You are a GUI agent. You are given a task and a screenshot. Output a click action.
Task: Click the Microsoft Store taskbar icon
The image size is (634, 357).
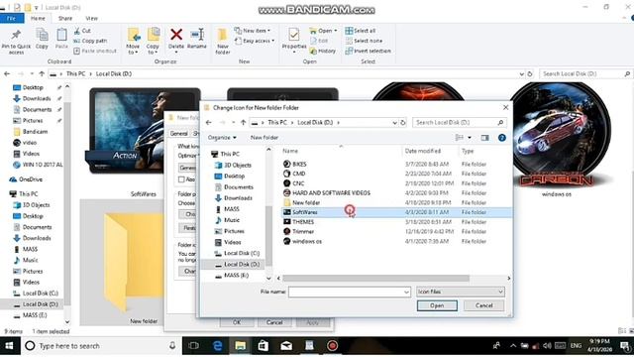point(264,346)
